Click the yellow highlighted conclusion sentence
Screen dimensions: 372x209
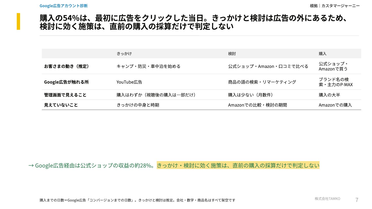pyautogui.click(x=238, y=165)
